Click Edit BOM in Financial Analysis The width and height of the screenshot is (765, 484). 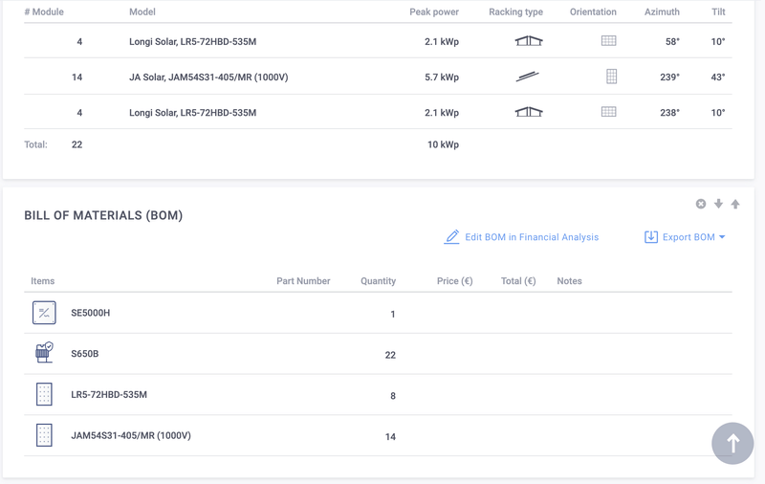coord(532,237)
